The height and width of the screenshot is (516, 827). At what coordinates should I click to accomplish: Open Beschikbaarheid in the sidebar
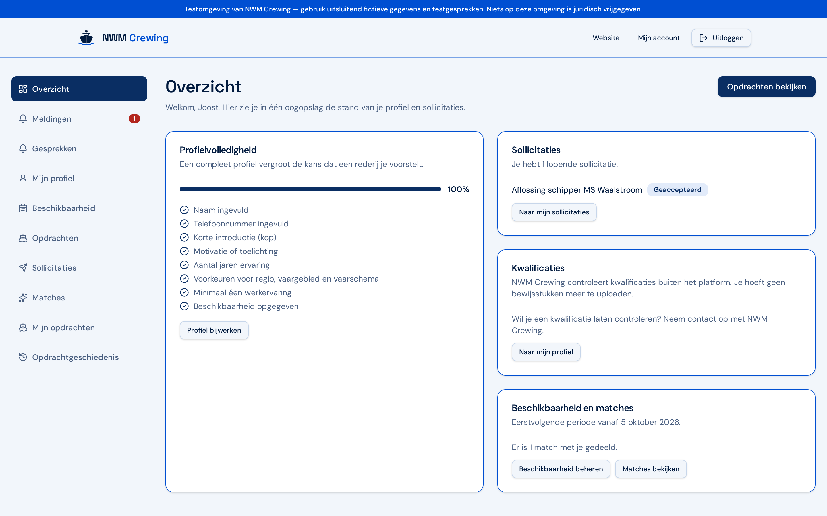[79, 208]
